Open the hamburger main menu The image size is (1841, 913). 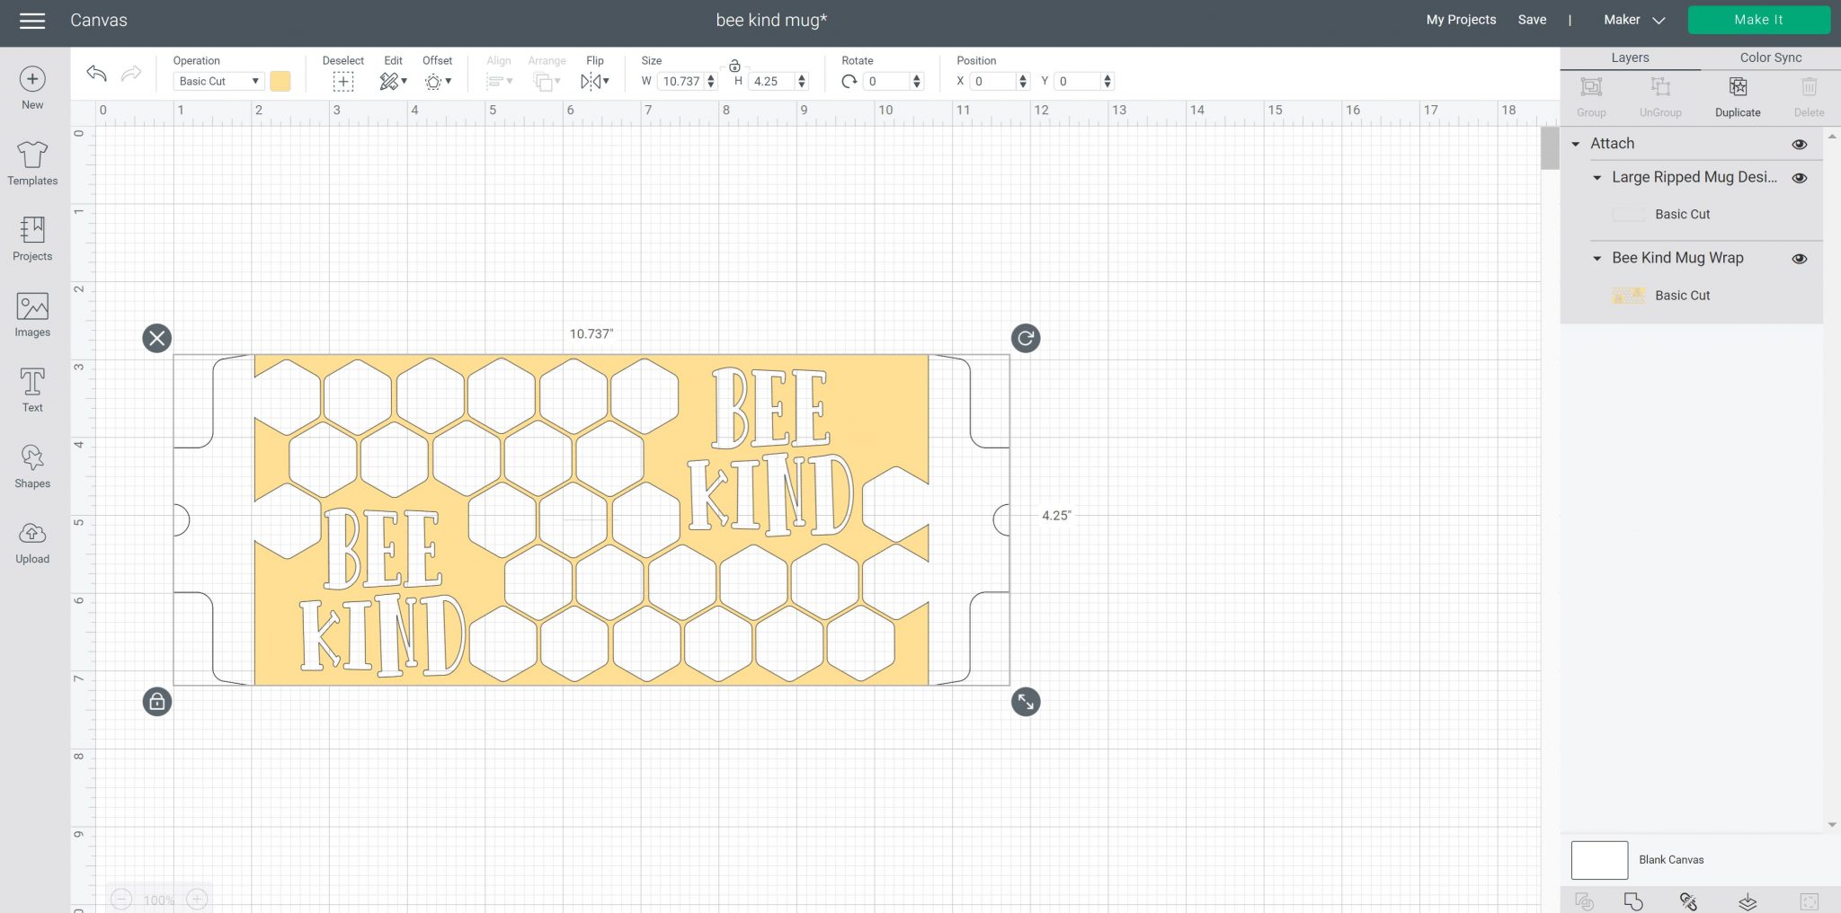(x=32, y=21)
